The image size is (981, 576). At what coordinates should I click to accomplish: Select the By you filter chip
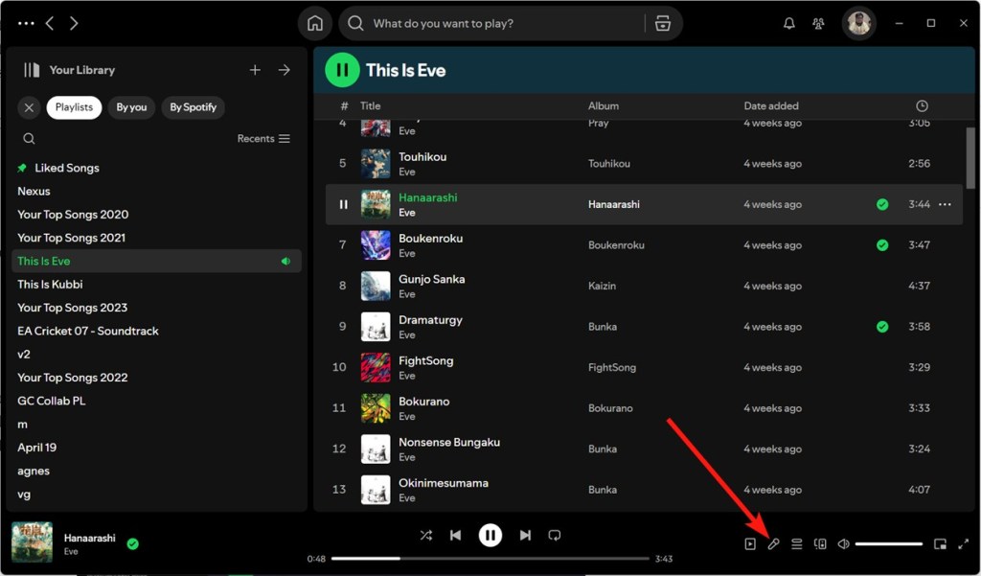(x=131, y=107)
